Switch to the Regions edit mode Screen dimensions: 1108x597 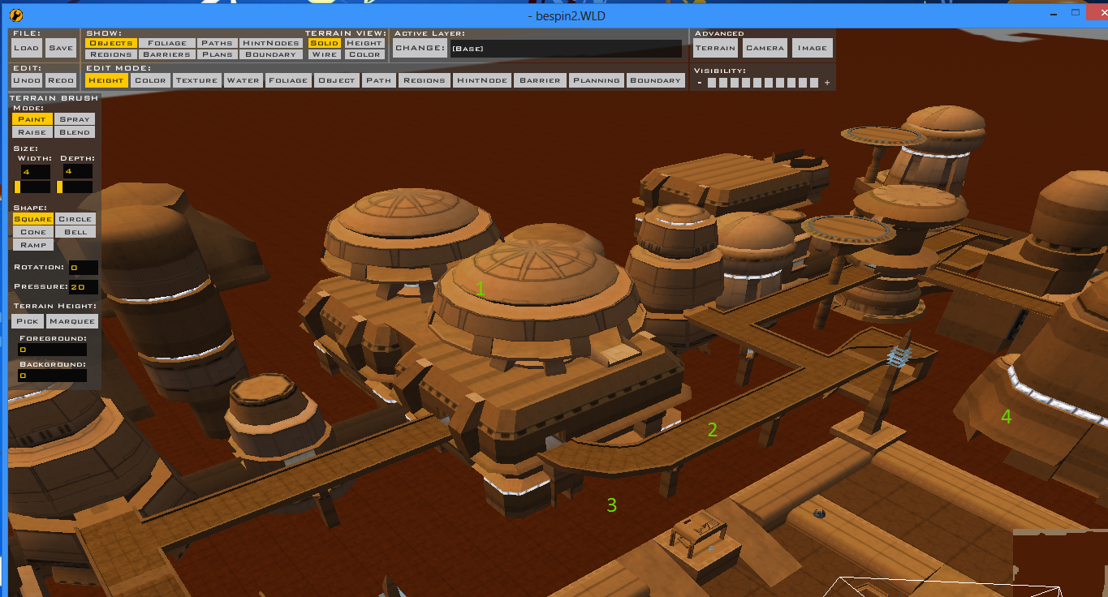pyautogui.click(x=424, y=80)
